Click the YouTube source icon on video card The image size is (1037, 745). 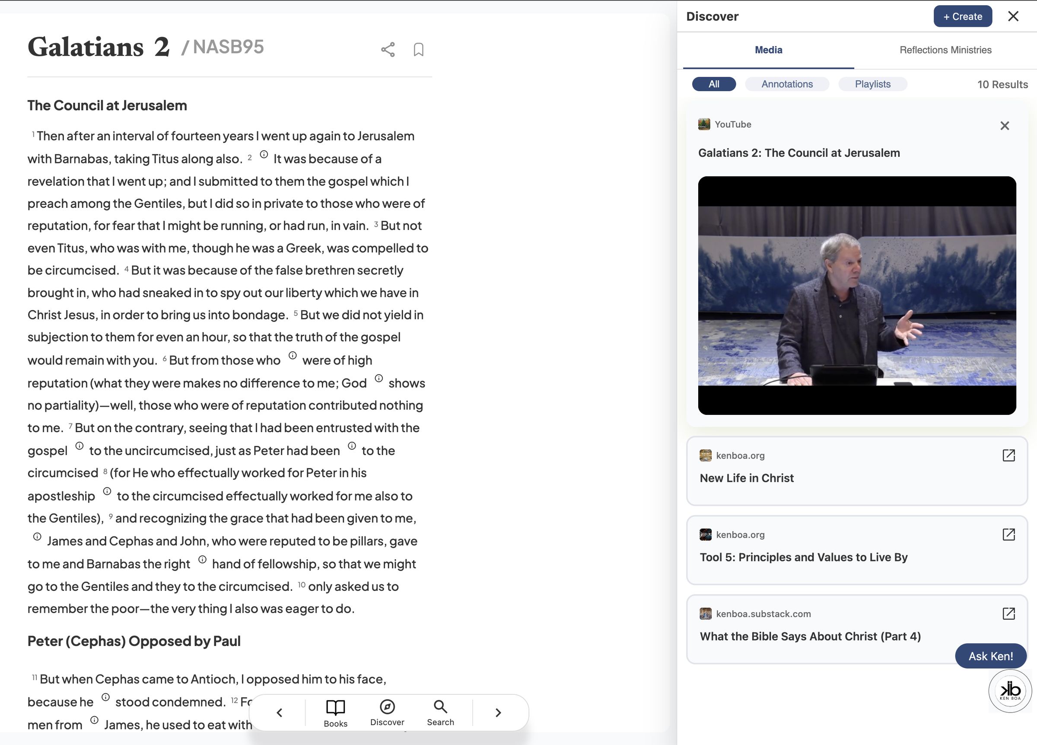[704, 124]
